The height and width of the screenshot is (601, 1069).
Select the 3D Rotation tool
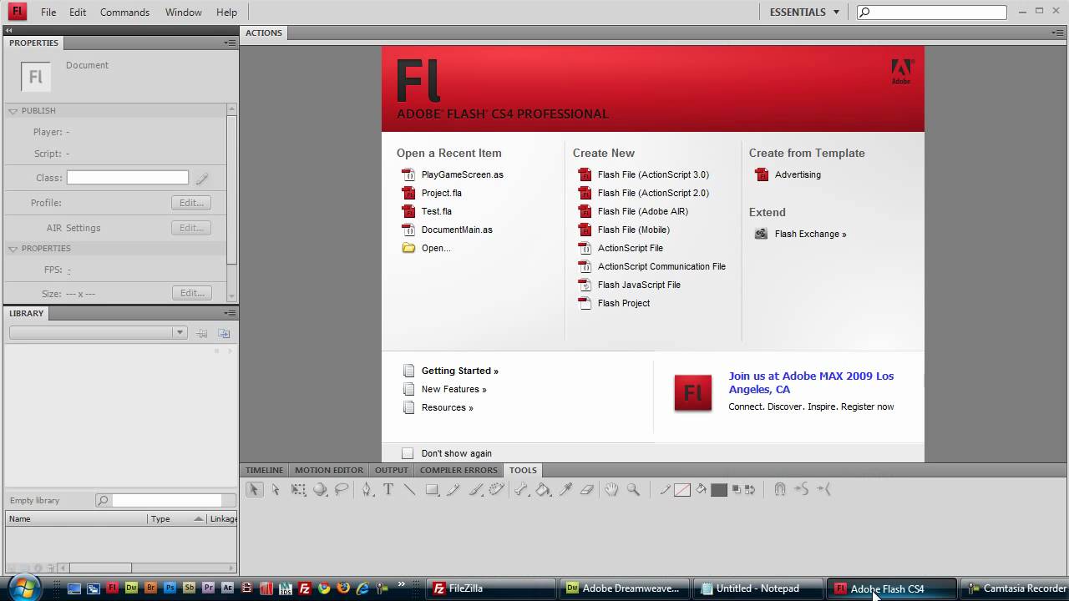click(x=320, y=490)
